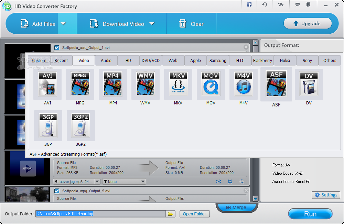Open the HTC devices tab
This screenshot has width=344, height=224.
[x=240, y=60]
